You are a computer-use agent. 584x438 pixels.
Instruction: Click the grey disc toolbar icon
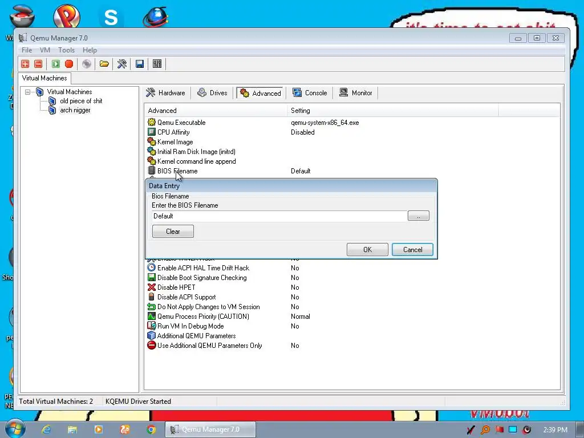pyautogui.click(x=87, y=64)
